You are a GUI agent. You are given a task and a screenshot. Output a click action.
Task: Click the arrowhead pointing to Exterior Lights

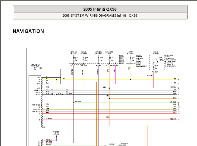pos(120,145)
